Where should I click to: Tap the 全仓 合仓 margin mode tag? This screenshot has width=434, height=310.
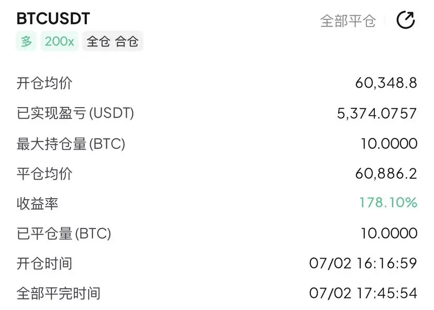tap(113, 41)
